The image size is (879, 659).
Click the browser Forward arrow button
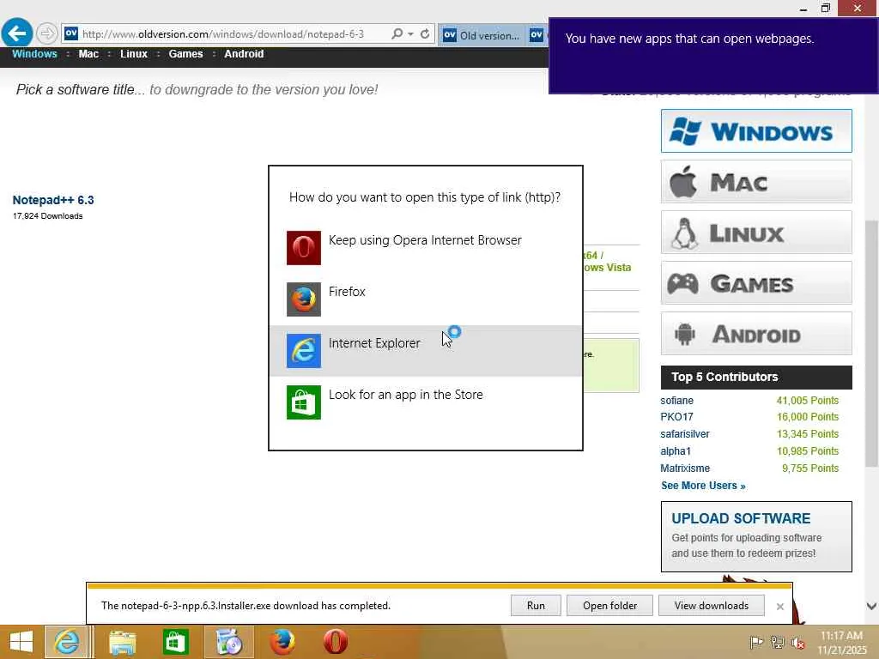pyautogui.click(x=47, y=33)
